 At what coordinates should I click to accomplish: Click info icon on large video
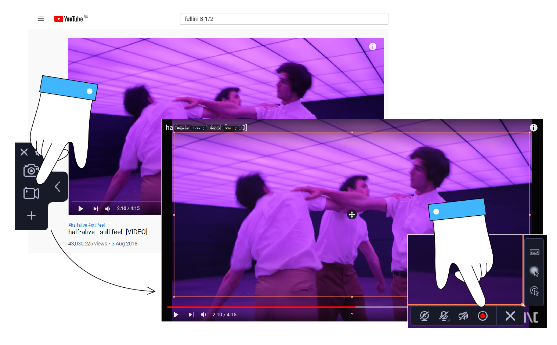(x=534, y=127)
